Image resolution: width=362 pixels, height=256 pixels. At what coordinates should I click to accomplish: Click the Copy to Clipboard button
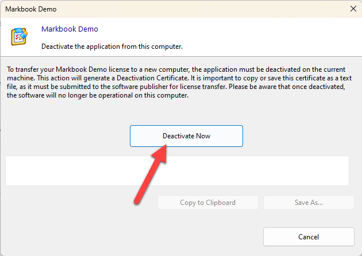tap(207, 203)
